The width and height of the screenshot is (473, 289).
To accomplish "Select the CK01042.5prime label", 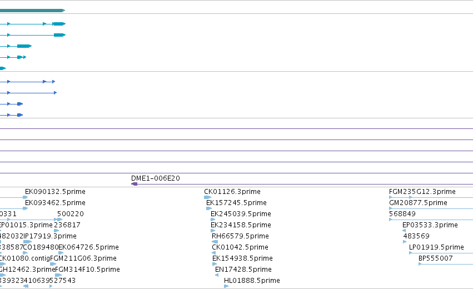I will (240, 247).
